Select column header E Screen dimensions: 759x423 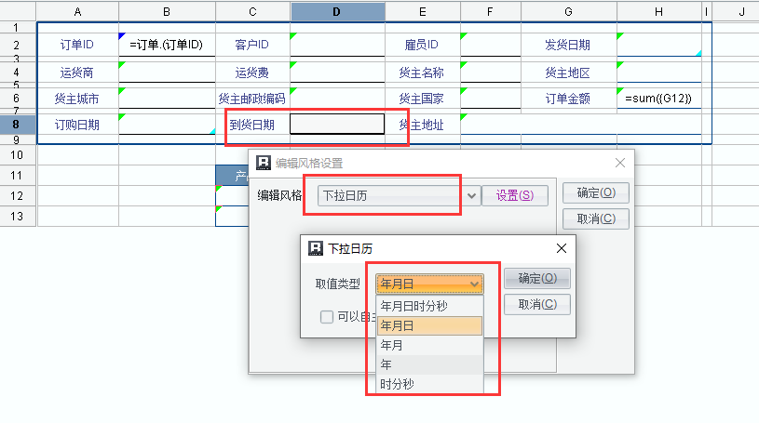(x=423, y=11)
